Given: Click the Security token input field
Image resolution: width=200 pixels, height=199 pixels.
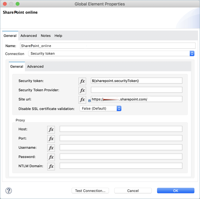Looking at the screenshot, I should point(137,81).
